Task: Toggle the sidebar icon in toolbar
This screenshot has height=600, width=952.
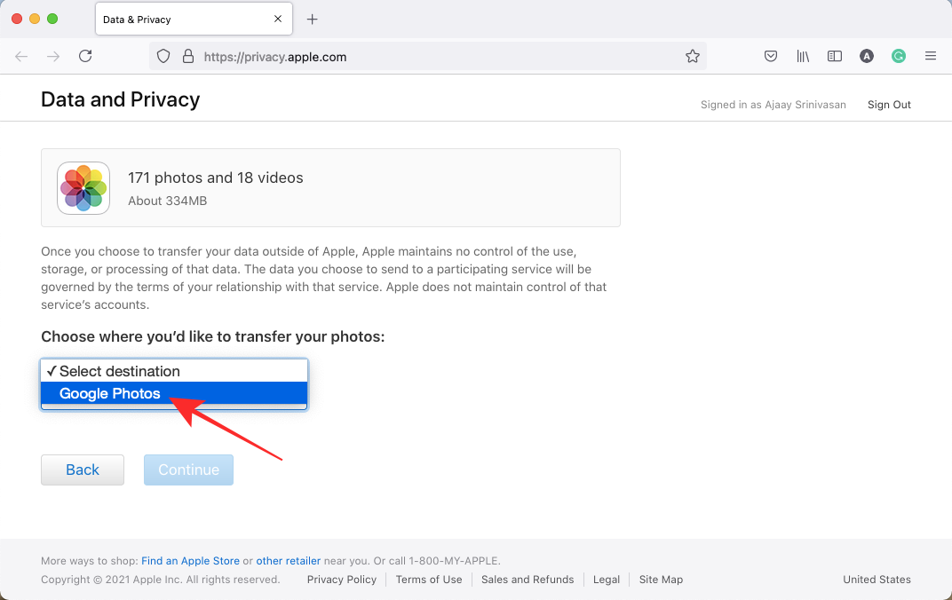Action: (x=835, y=57)
